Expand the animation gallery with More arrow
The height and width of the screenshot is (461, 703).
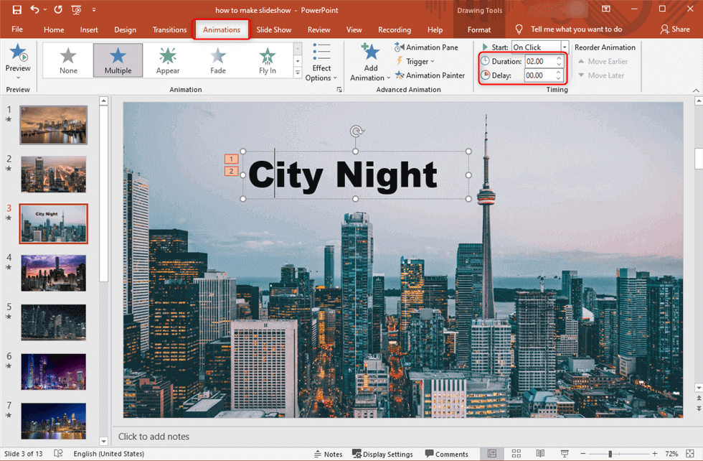coord(298,73)
